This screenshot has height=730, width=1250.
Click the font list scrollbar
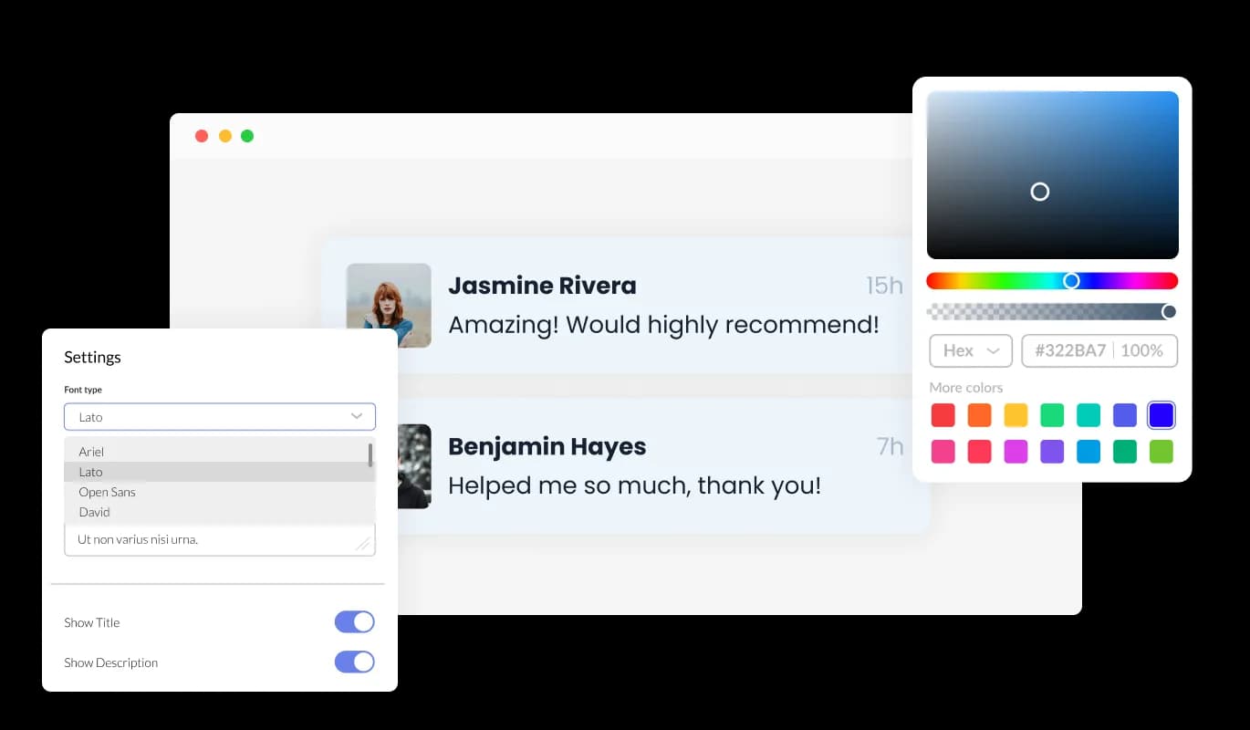[x=370, y=455]
